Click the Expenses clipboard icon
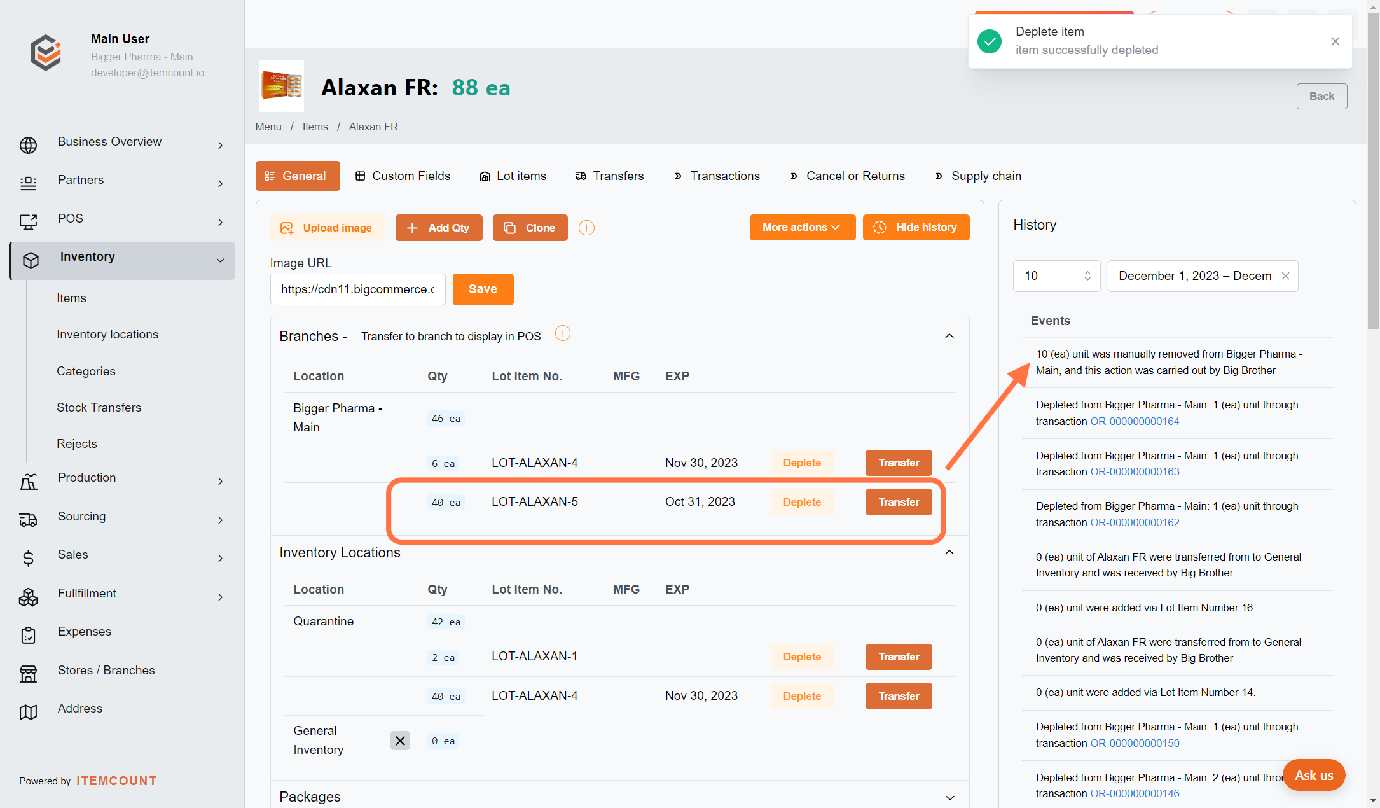The width and height of the screenshot is (1380, 808). (28, 635)
